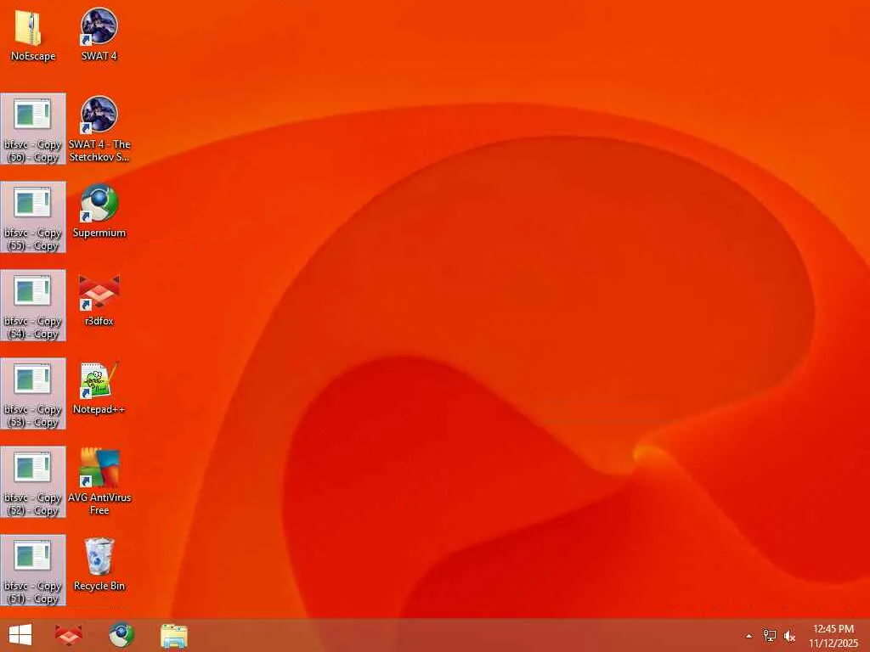Screen dimensions: 870x652
Task: Open the Windows Start button
Action: [x=20, y=635]
